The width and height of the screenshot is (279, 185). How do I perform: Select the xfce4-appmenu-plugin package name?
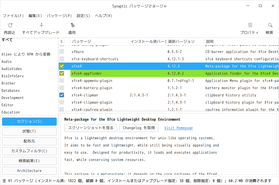[x=92, y=81]
